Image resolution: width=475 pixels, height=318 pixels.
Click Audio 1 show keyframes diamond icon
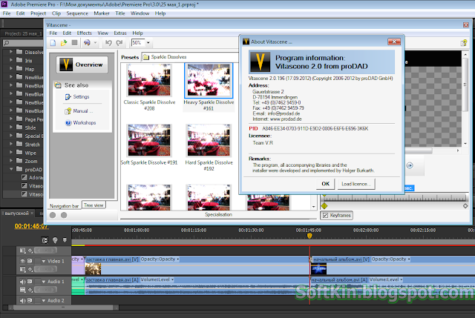(30, 290)
